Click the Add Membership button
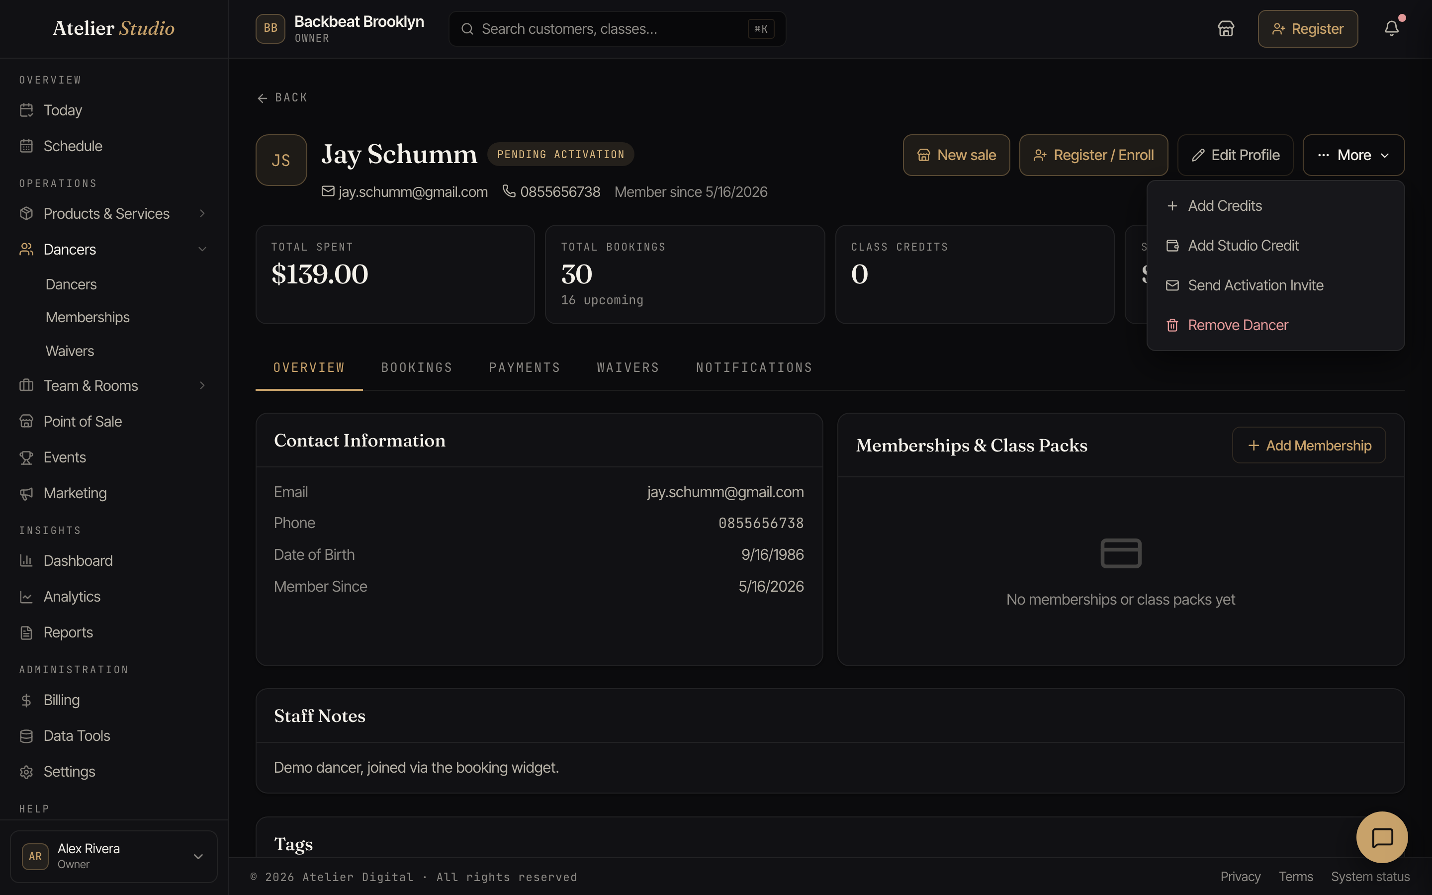1432x895 pixels. (1309, 445)
